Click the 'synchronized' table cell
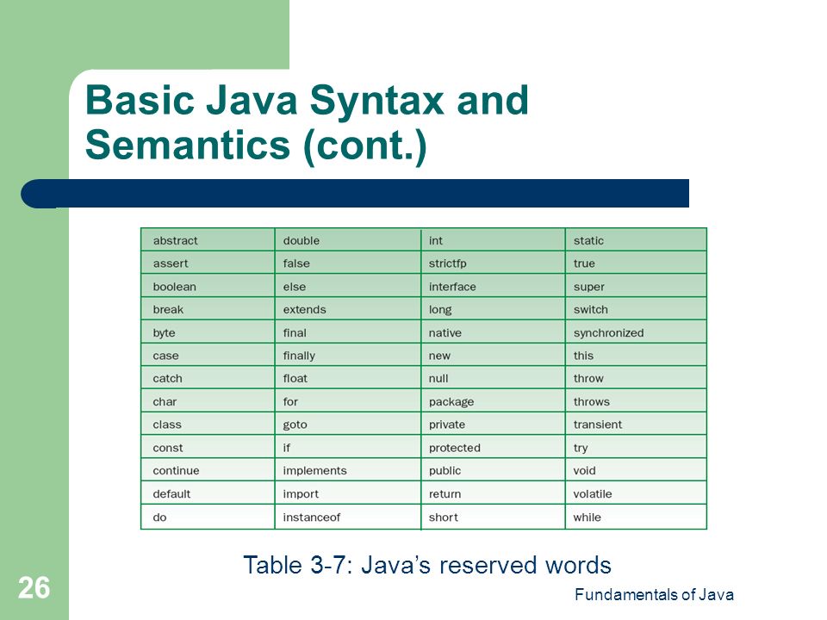Viewport: 827px width, 620px height. pyautogui.click(x=636, y=332)
